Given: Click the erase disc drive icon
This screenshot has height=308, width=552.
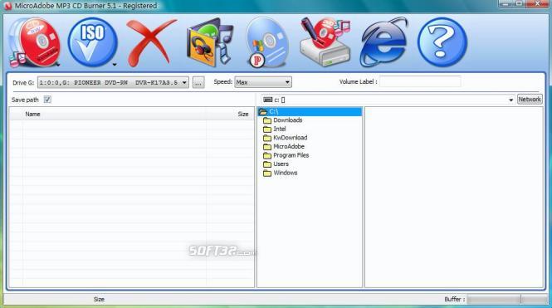Looking at the screenshot, I should click(325, 42).
